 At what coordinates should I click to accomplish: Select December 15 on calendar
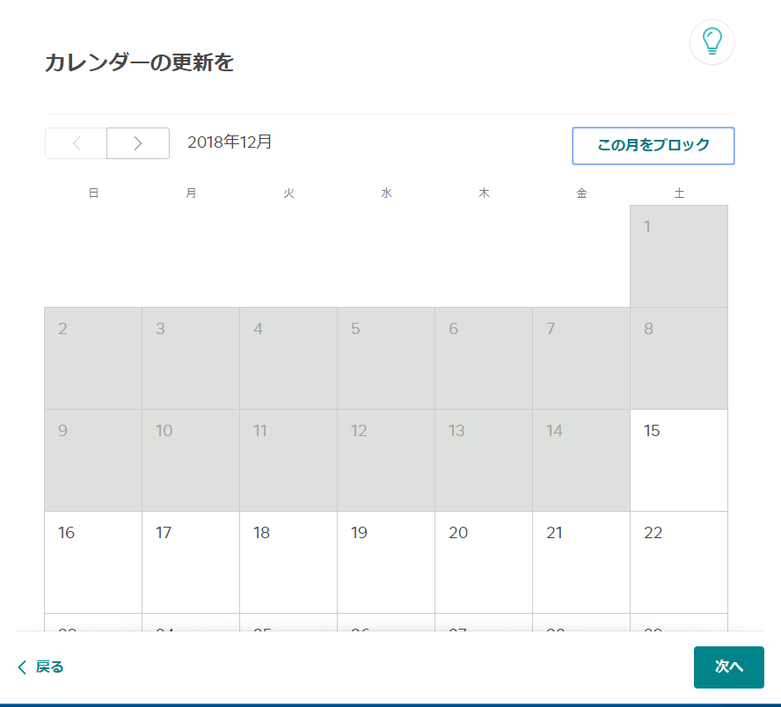pyautogui.click(x=679, y=460)
